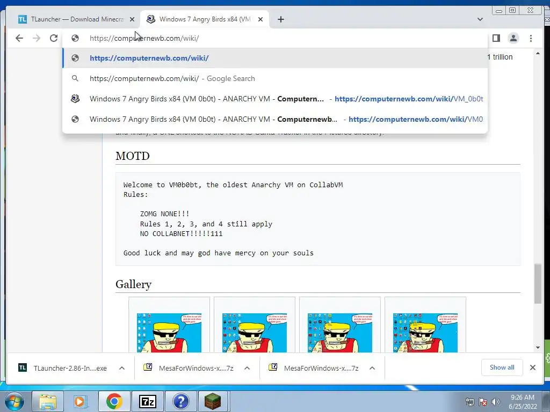The image size is (550, 412).
Task: Click the page scroll-up arrow
Action: coord(538,53)
